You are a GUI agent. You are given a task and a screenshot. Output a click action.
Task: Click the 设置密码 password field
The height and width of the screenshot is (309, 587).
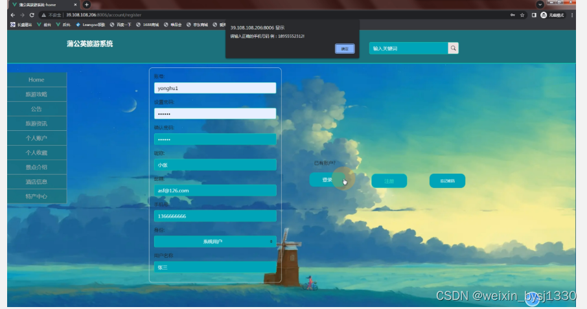[215, 113]
